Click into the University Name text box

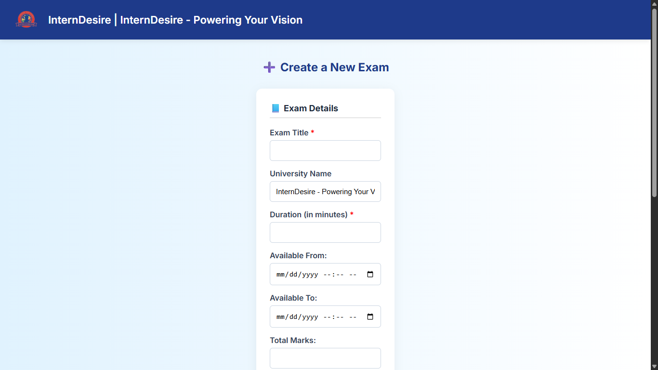click(325, 192)
